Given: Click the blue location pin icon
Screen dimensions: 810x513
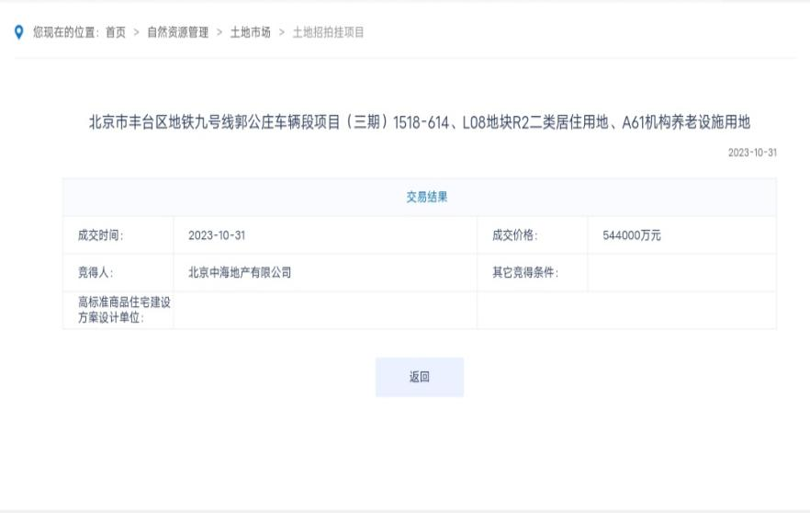Looking at the screenshot, I should click(19, 32).
